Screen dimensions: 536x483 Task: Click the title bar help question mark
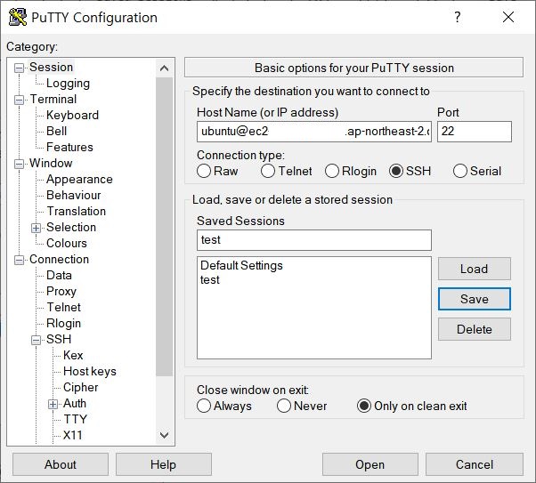457,17
